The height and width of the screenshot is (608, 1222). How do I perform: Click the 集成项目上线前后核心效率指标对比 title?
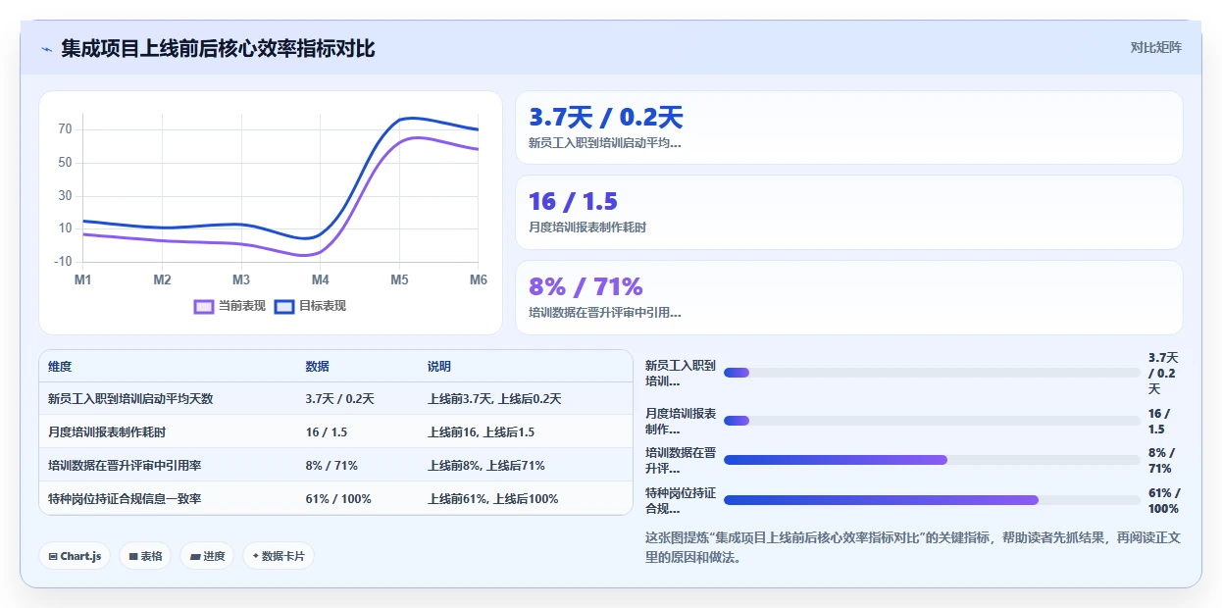pyautogui.click(x=218, y=48)
